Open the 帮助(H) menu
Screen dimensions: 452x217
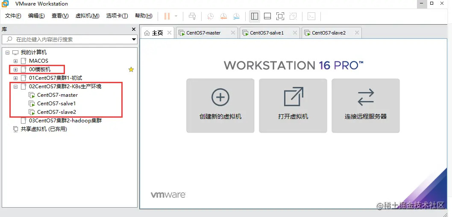[x=144, y=16]
